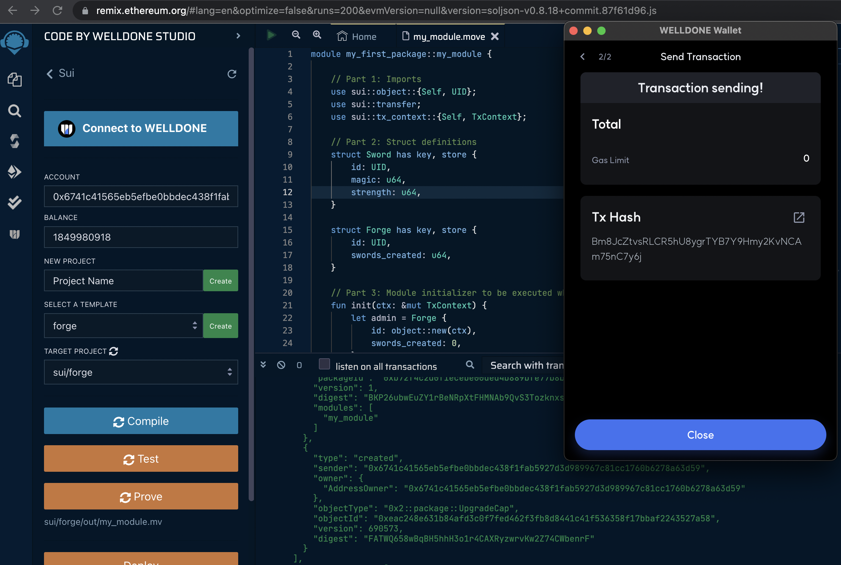
Task: Open the Deploy & run sidebar icon
Action: pos(14,172)
